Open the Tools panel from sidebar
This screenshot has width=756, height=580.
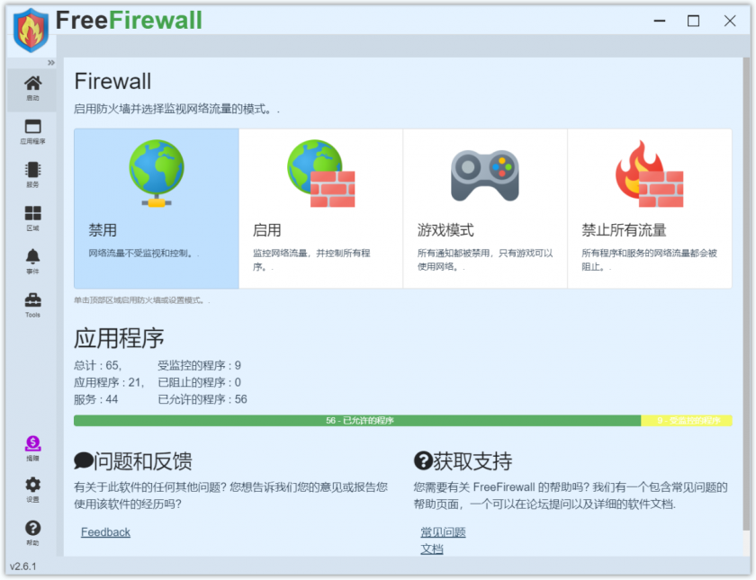(32, 301)
